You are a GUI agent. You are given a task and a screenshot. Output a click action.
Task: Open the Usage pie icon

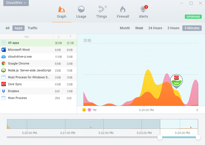[x=81, y=9]
